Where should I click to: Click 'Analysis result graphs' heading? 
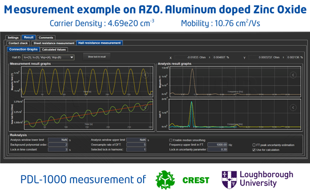pyautogui.click(x=174, y=64)
